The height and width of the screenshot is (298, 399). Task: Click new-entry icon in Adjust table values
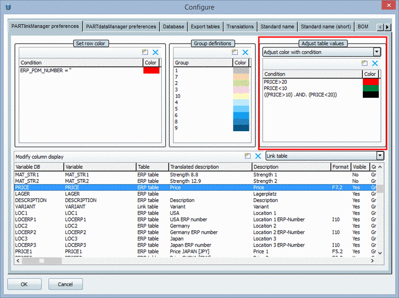[364, 63]
